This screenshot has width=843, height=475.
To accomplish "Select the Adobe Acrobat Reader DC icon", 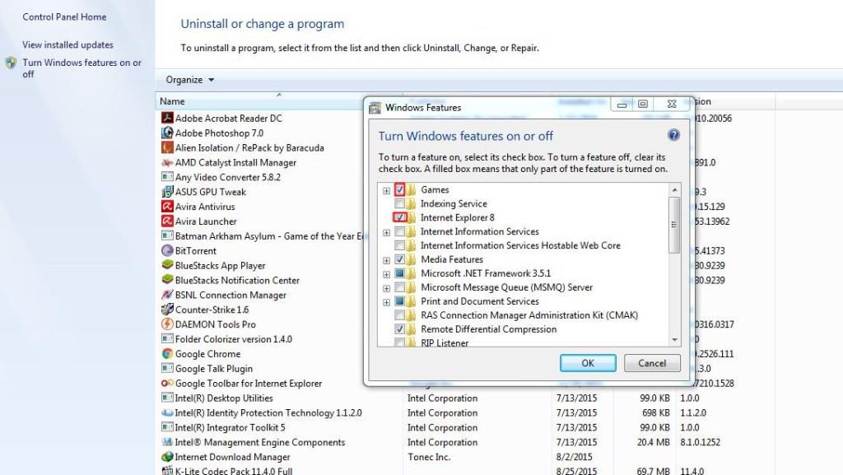I will tap(167, 118).
